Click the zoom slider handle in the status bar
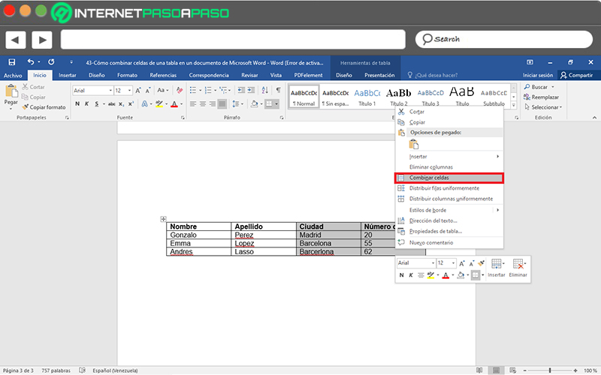The height and width of the screenshot is (375, 601). [550, 370]
